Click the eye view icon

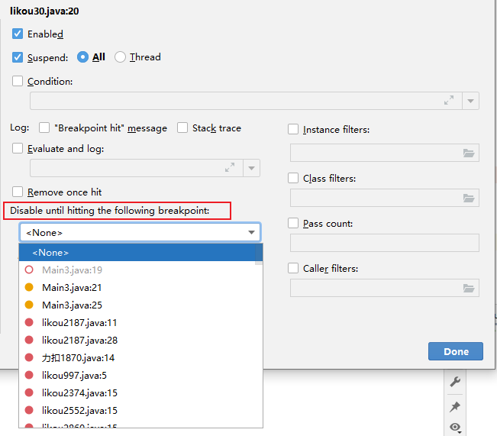[x=455, y=428]
